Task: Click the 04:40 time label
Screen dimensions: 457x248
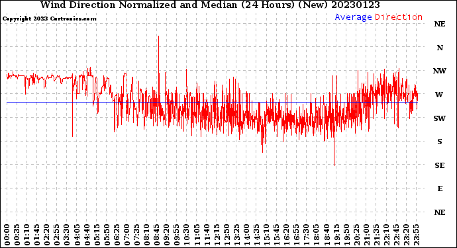Action: pyautogui.click(x=87, y=235)
